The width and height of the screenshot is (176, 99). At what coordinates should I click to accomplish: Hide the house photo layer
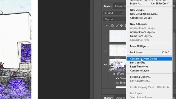[105, 65]
